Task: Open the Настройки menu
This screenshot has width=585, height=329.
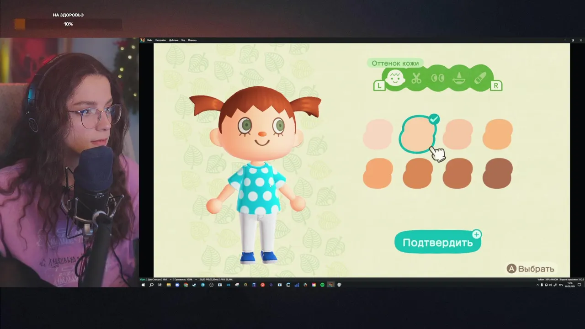Action: pos(160,40)
